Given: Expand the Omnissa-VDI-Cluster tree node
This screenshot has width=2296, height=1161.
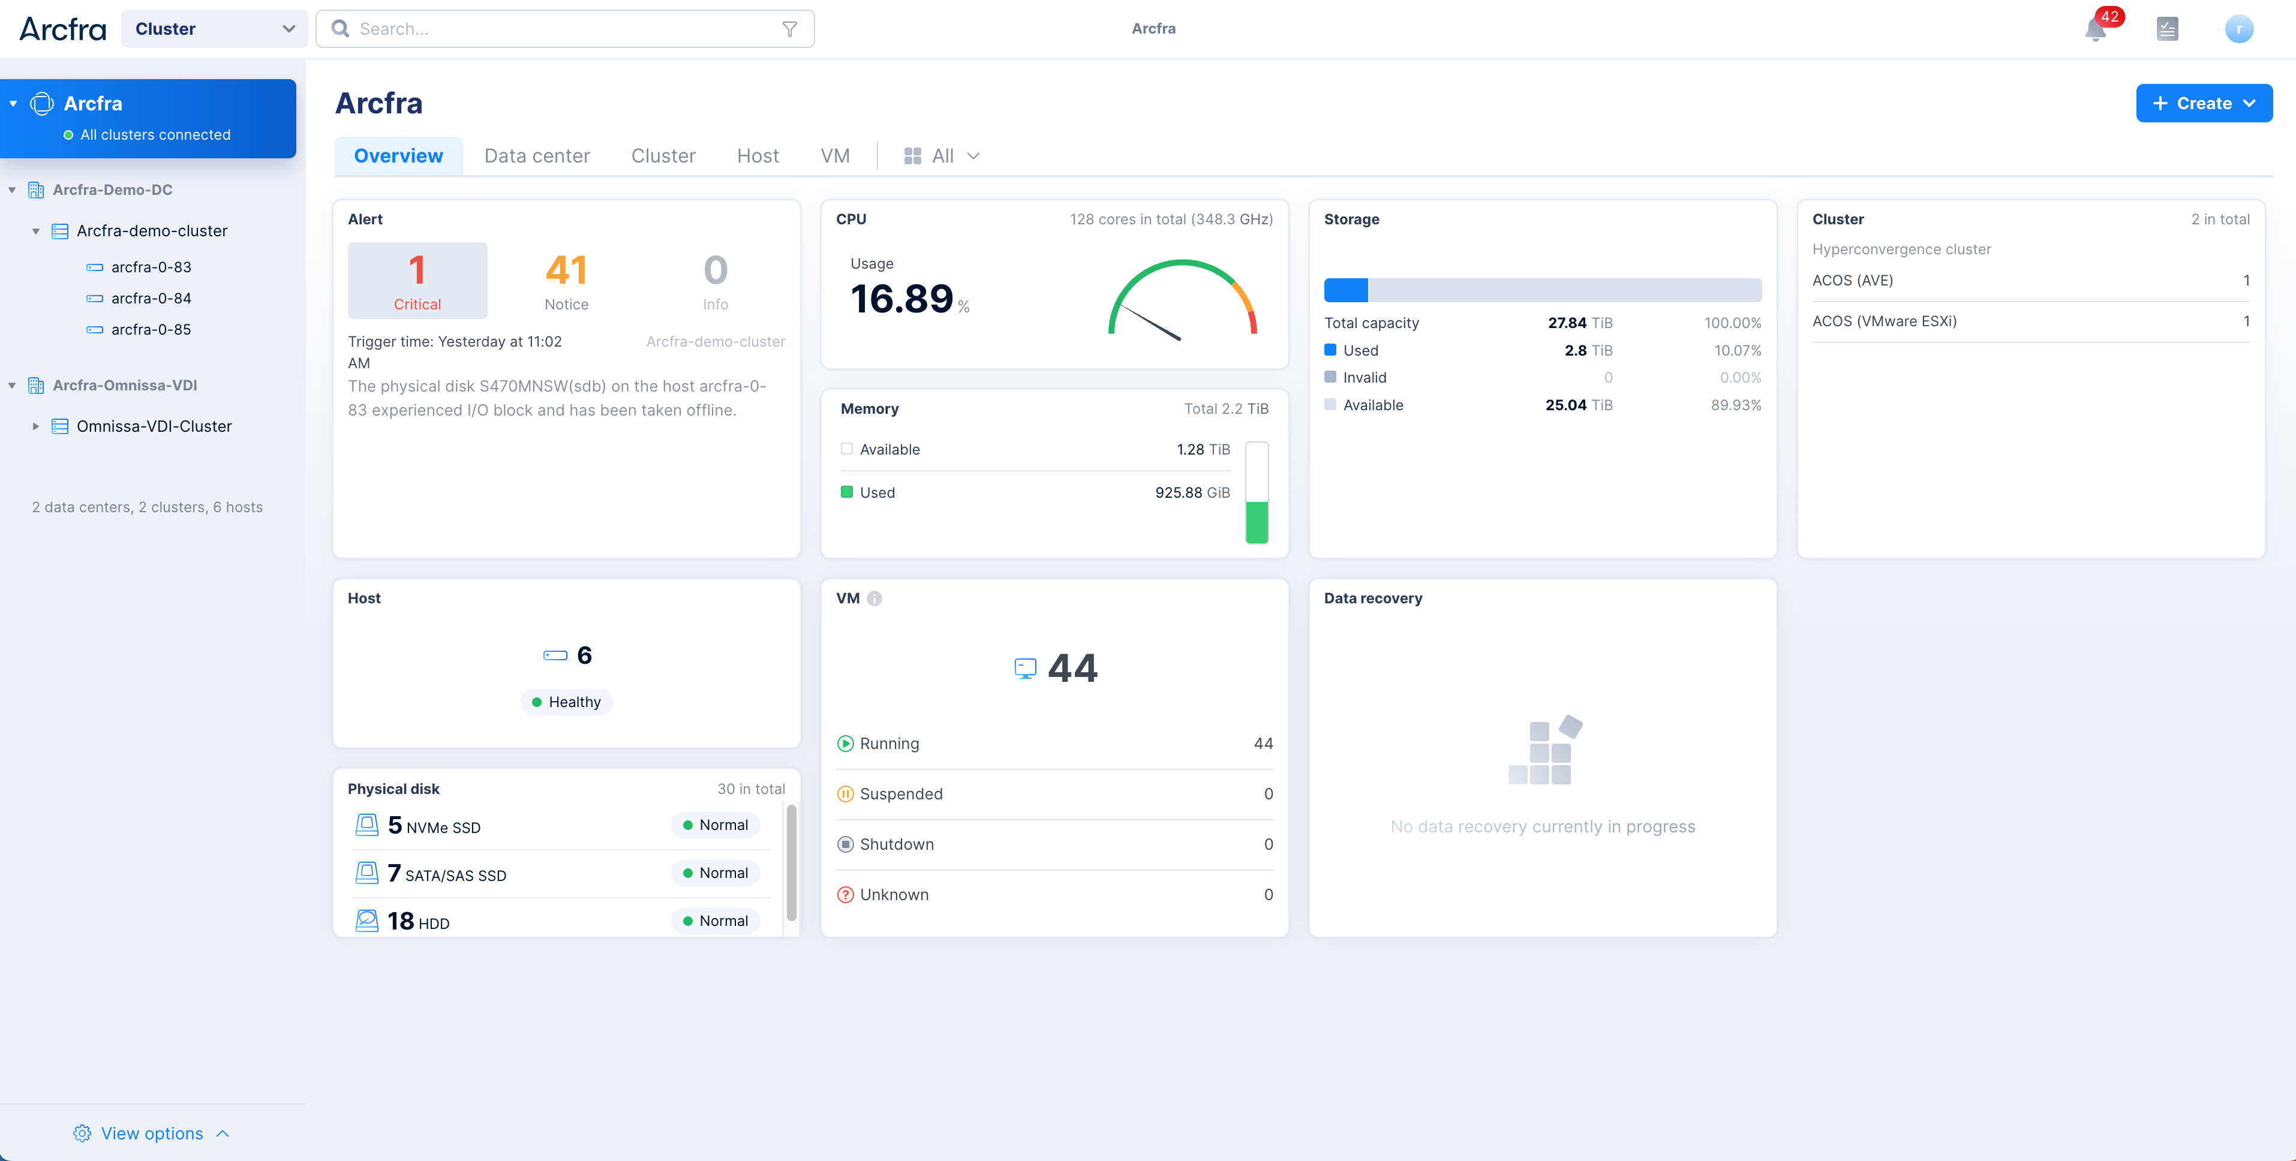Looking at the screenshot, I should point(35,426).
